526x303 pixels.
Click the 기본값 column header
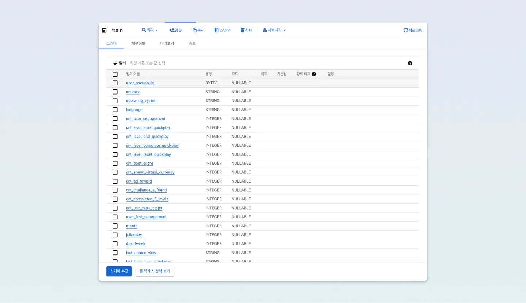[282, 74]
